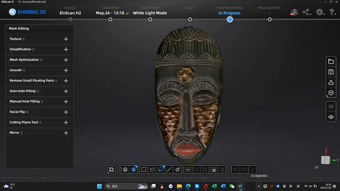The width and height of the screenshot is (340, 191).
Task: Go to the Scan Mode step
Action: click(x=150, y=19)
